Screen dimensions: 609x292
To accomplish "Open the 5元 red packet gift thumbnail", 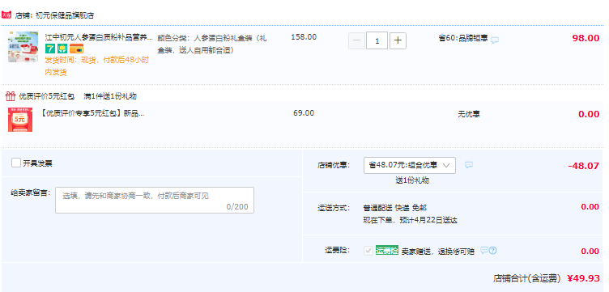I will coord(20,120).
